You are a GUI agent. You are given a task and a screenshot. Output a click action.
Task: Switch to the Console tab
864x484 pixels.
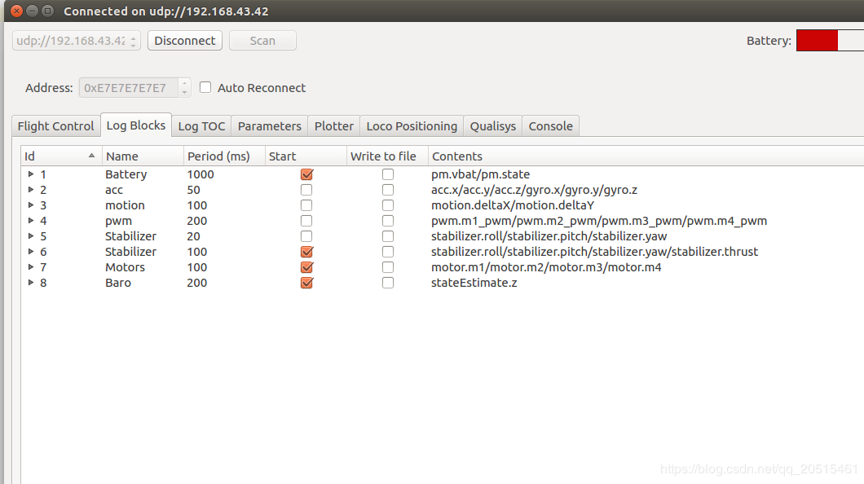tap(550, 125)
